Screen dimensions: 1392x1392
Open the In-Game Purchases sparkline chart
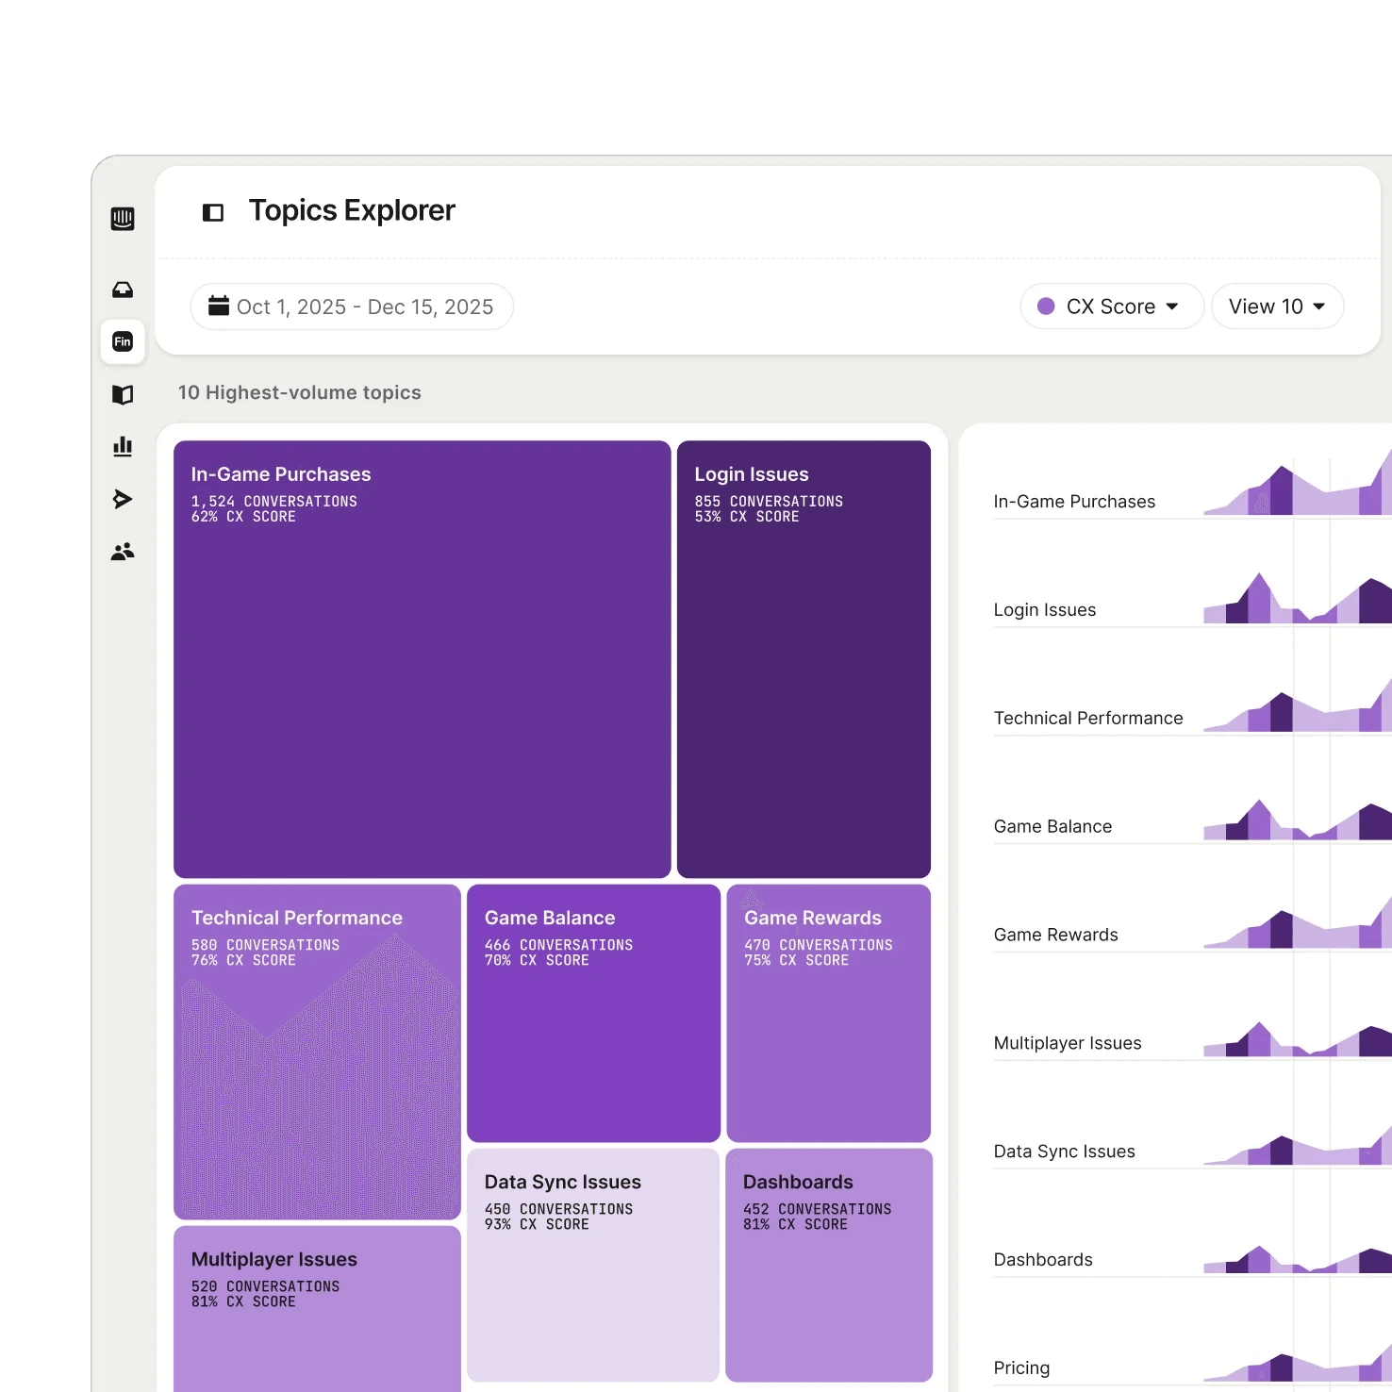click(x=1298, y=483)
